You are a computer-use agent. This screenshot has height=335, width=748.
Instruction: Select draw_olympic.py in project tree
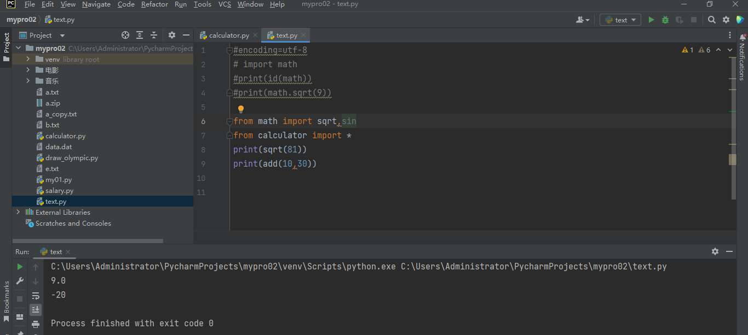click(71, 157)
